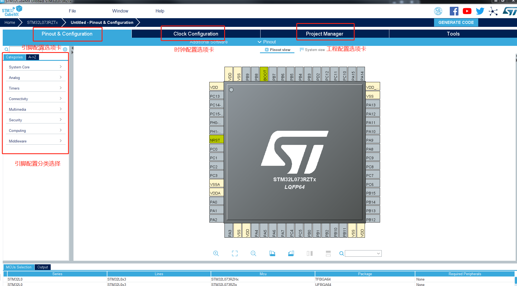Viewport: 517px width, 286px height.
Task: Switch to Pinout view
Action: [277, 50]
